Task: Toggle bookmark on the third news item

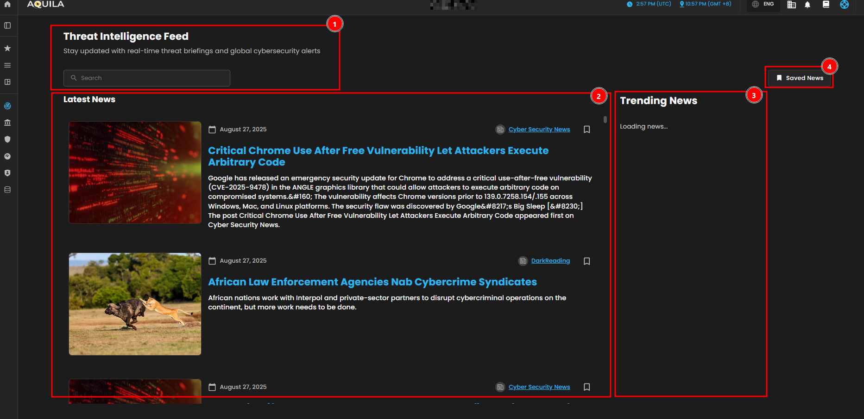Action: pyautogui.click(x=587, y=387)
